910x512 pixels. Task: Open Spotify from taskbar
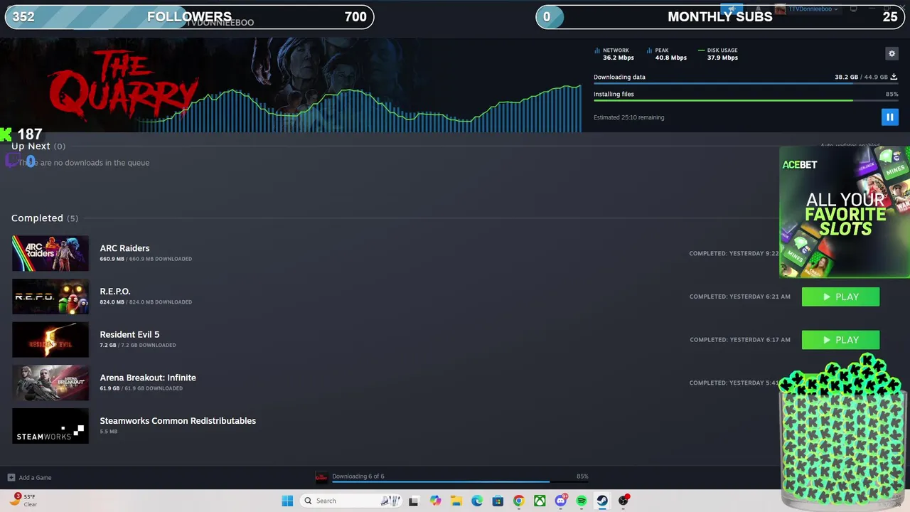point(582,501)
